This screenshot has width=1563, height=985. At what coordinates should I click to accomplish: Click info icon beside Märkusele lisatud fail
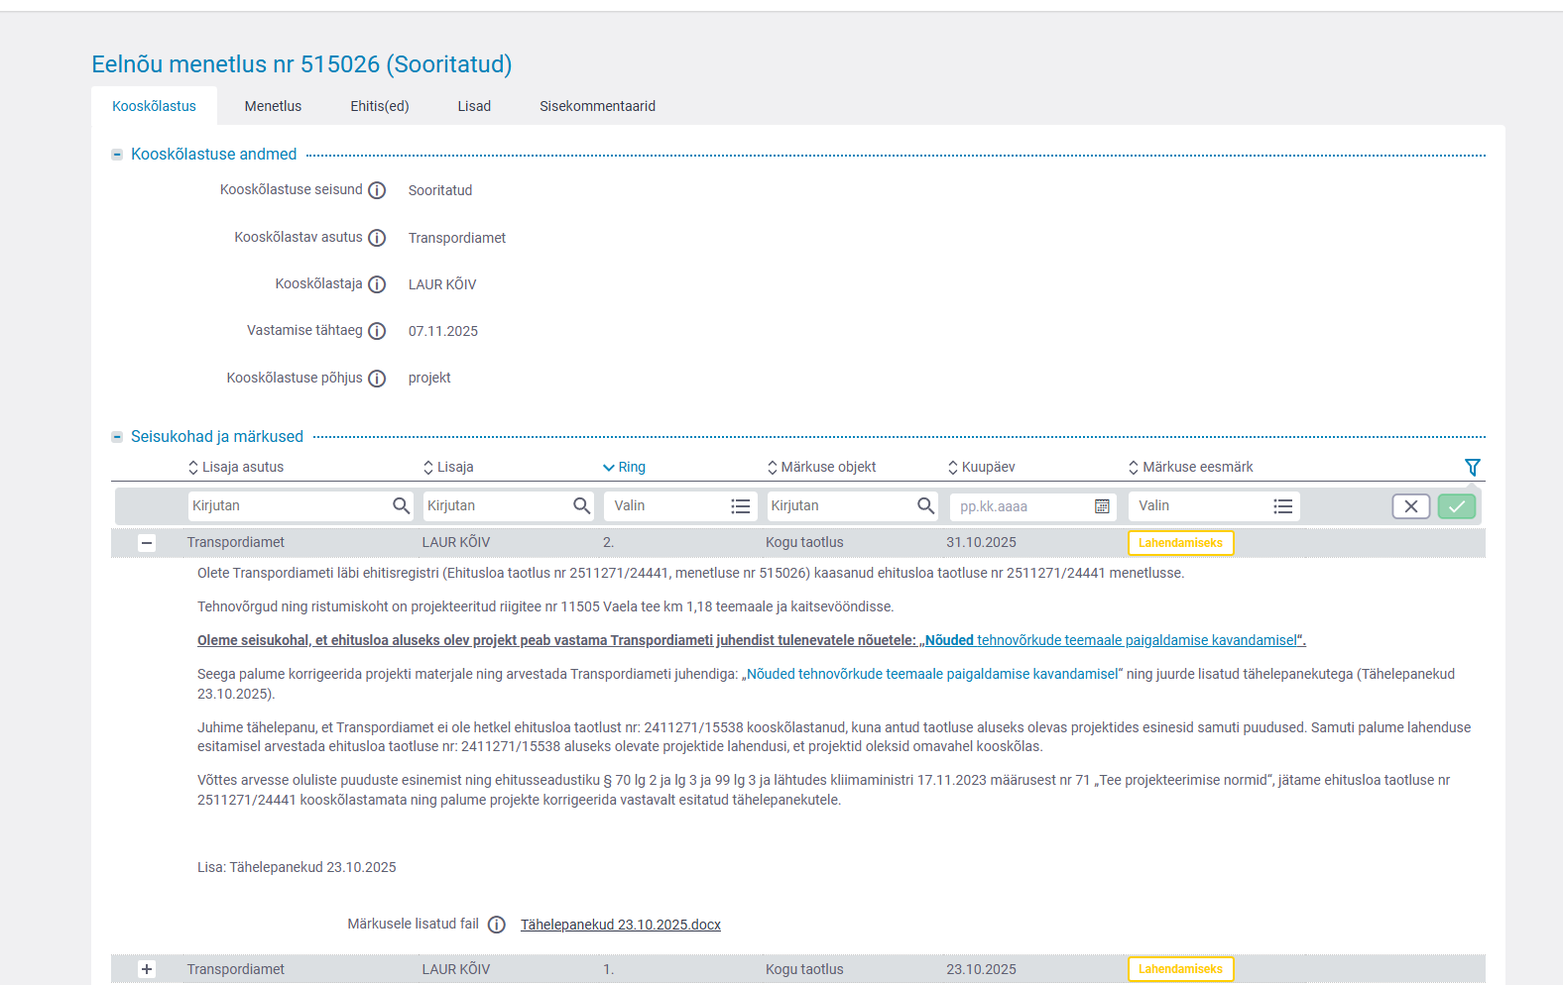pyautogui.click(x=497, y=925)
